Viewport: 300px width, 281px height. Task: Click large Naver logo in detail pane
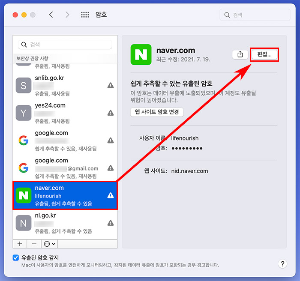click(x=141, y=54)
